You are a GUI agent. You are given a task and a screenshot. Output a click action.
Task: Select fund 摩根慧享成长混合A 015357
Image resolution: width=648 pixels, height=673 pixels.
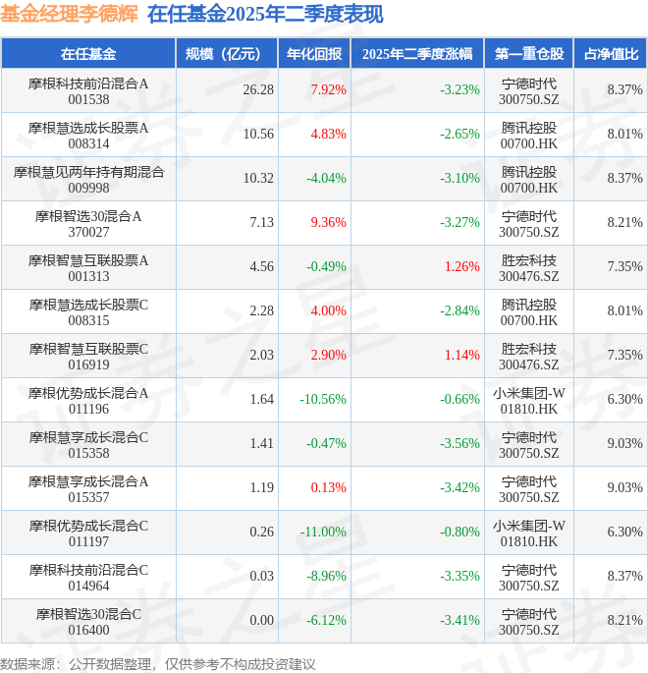click(x=88, y=489)
